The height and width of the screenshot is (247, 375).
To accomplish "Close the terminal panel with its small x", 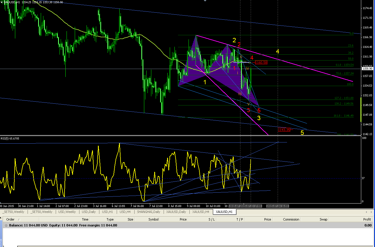I will (x=1, y=217).
